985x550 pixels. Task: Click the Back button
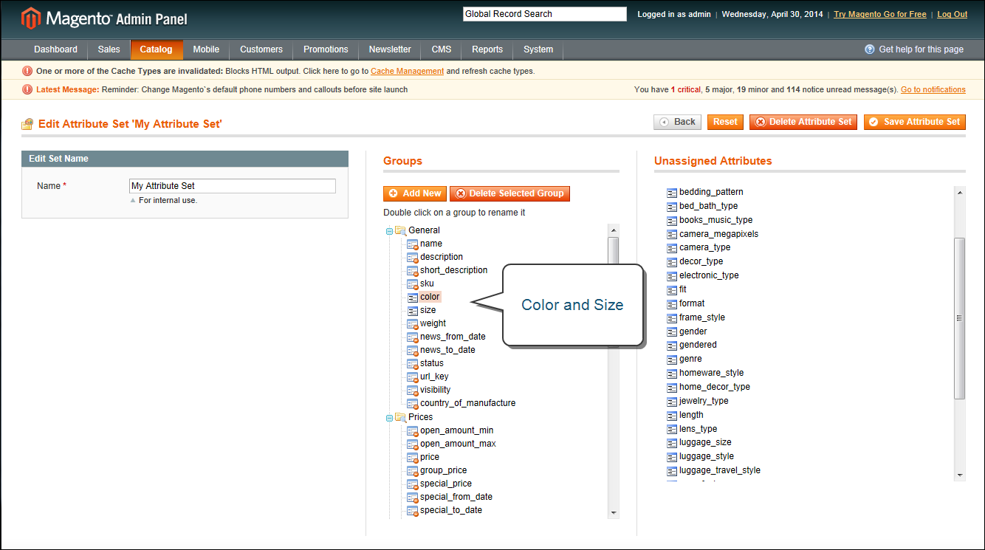677,122
